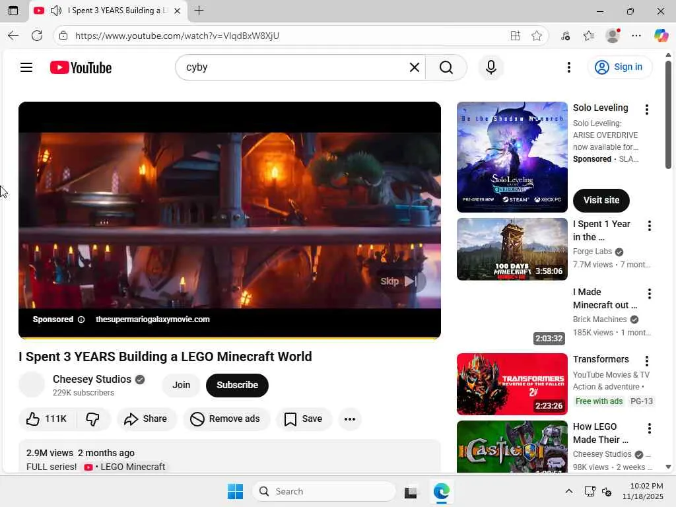Visit thesupermariogalaxymovie.com ad link
Image resolution: width=676 pixels, height=507 pixels.
click(152, 320)
